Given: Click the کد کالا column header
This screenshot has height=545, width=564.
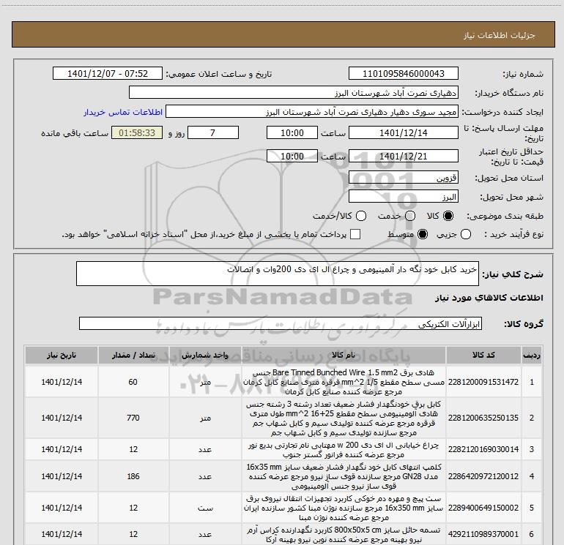Looking at the screenshot, I should 483,356.
